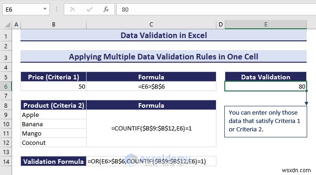Image resolution: width=316 pixels, height=175 pixels.
Task: Click the 'Applying Multiple Data Validation Rules' heading
Action: click(x=163, y=57)
